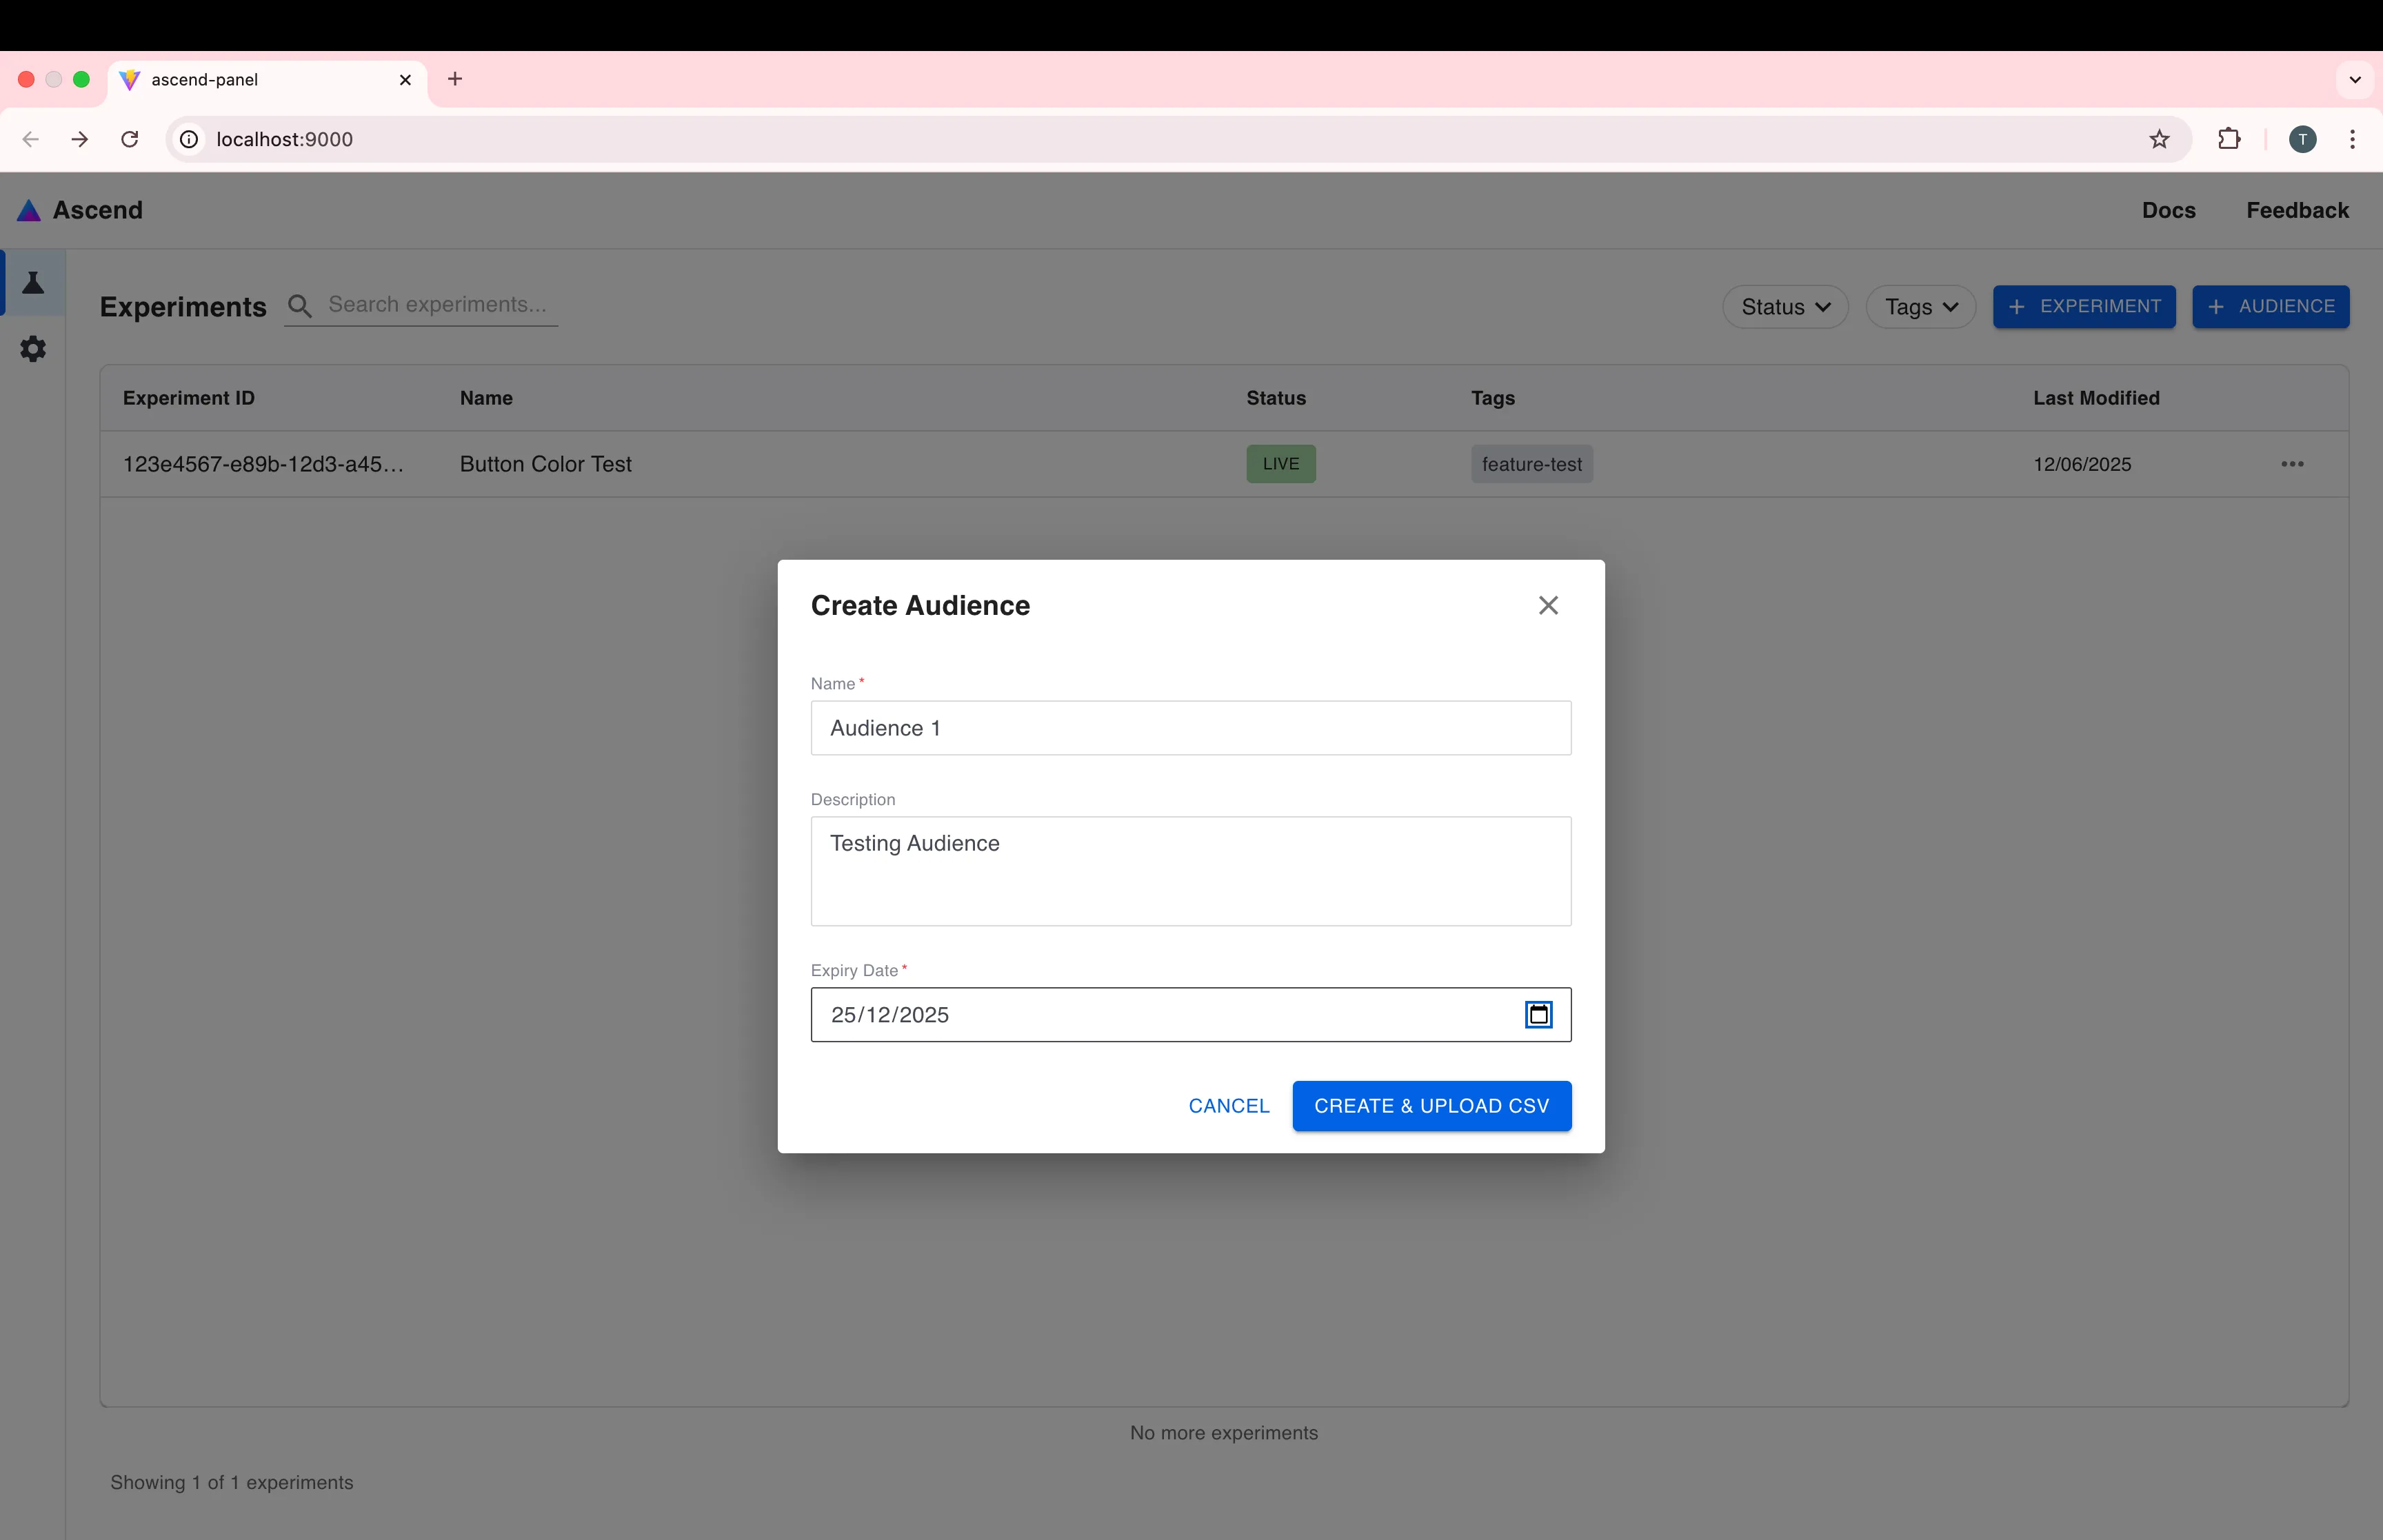Open the Tags filter dropdown
2383x1540 pixels.
pyautogui.click(x=1920, y=306)
